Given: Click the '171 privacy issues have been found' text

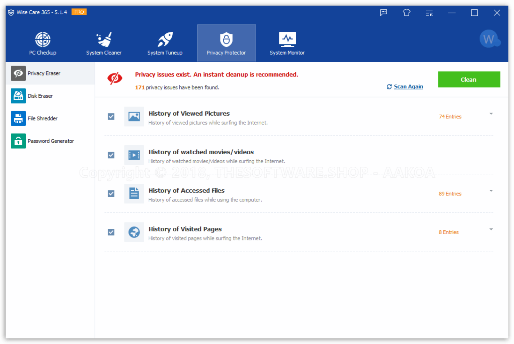Looking at the screenshot, I should (177, 88).
